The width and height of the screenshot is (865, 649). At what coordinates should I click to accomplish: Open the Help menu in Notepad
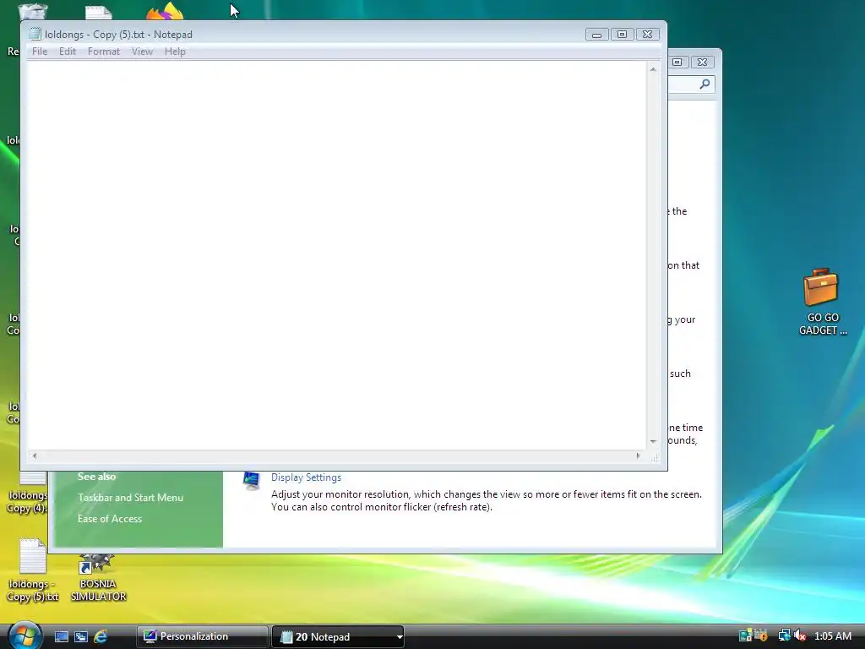pyautogui.click(x=175, y=52)
